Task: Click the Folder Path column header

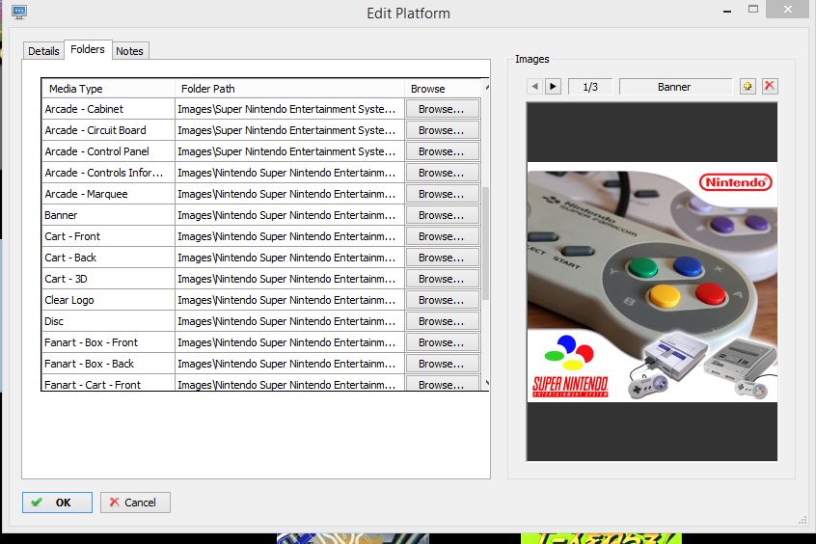Action: 290,89
